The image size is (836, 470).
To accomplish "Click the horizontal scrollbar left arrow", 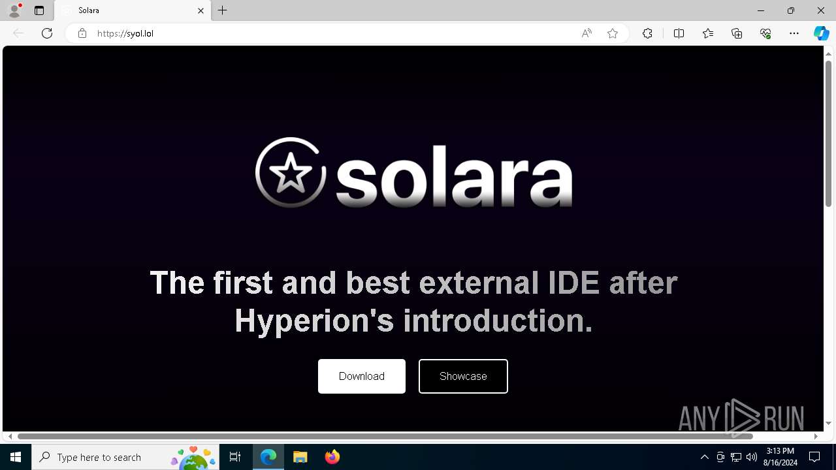I will (x=10, y=436).
